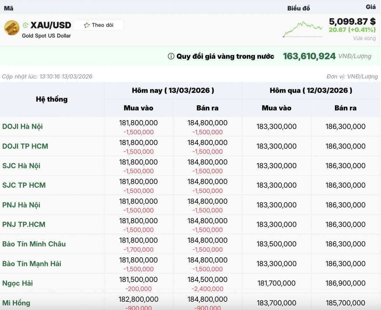Image resolution: width=381 pixels, height=310 pixels.
Task: Click the converted value 163,610,924
Action: 309,56
